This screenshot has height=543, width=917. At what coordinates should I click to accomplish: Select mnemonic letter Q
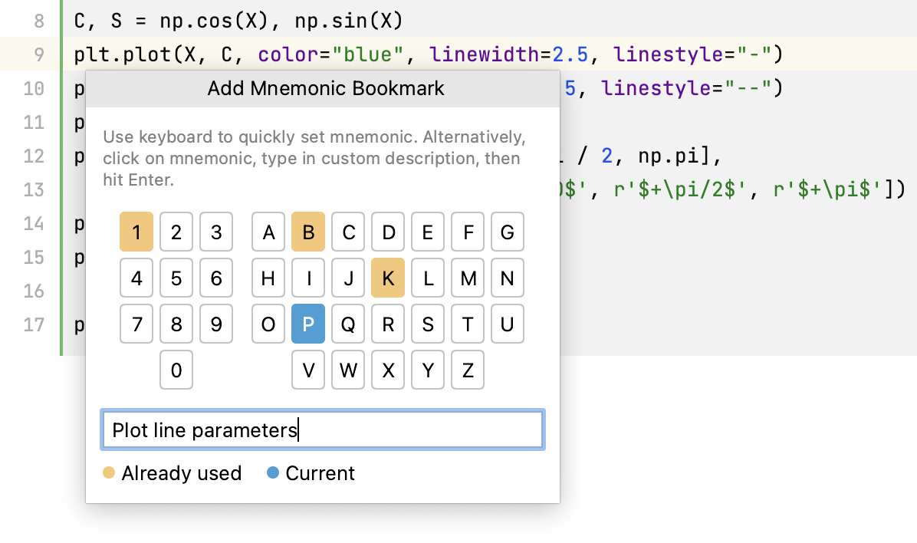point(347,324)
